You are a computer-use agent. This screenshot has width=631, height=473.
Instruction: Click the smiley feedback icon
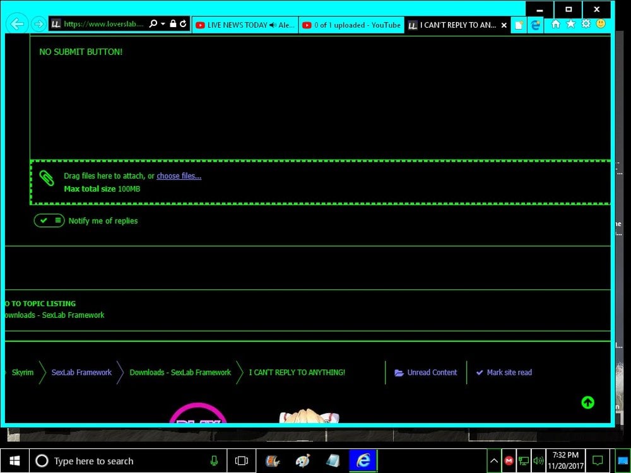coord(601,24)
